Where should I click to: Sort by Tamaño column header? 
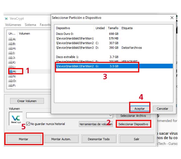113,28
